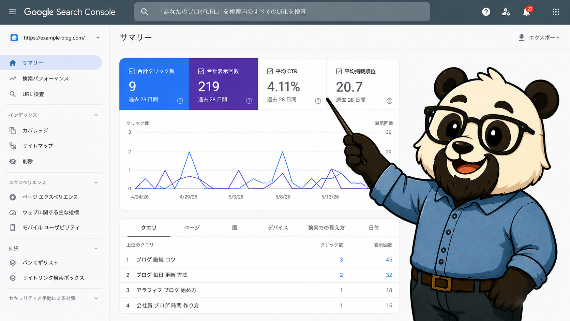The height and width of the screenshot is (321, 570).
Task: Click the エクスポート button
Action: click(539, 38)
